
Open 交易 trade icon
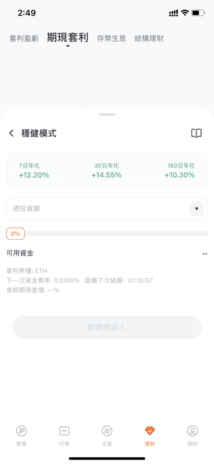107,431
